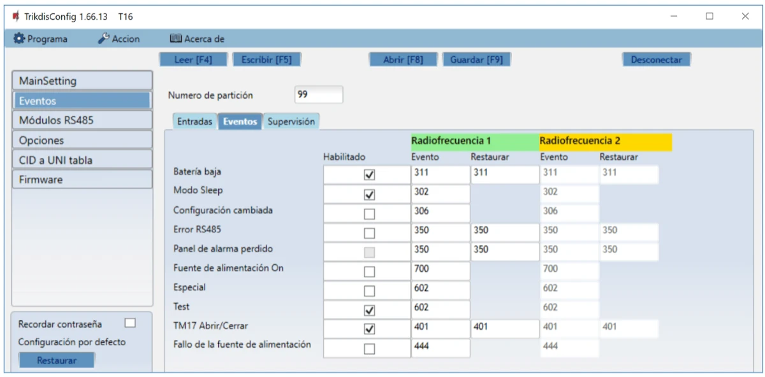Open the Programa gear menu
This screenshot has width=765, height=377.
point(41,39)
